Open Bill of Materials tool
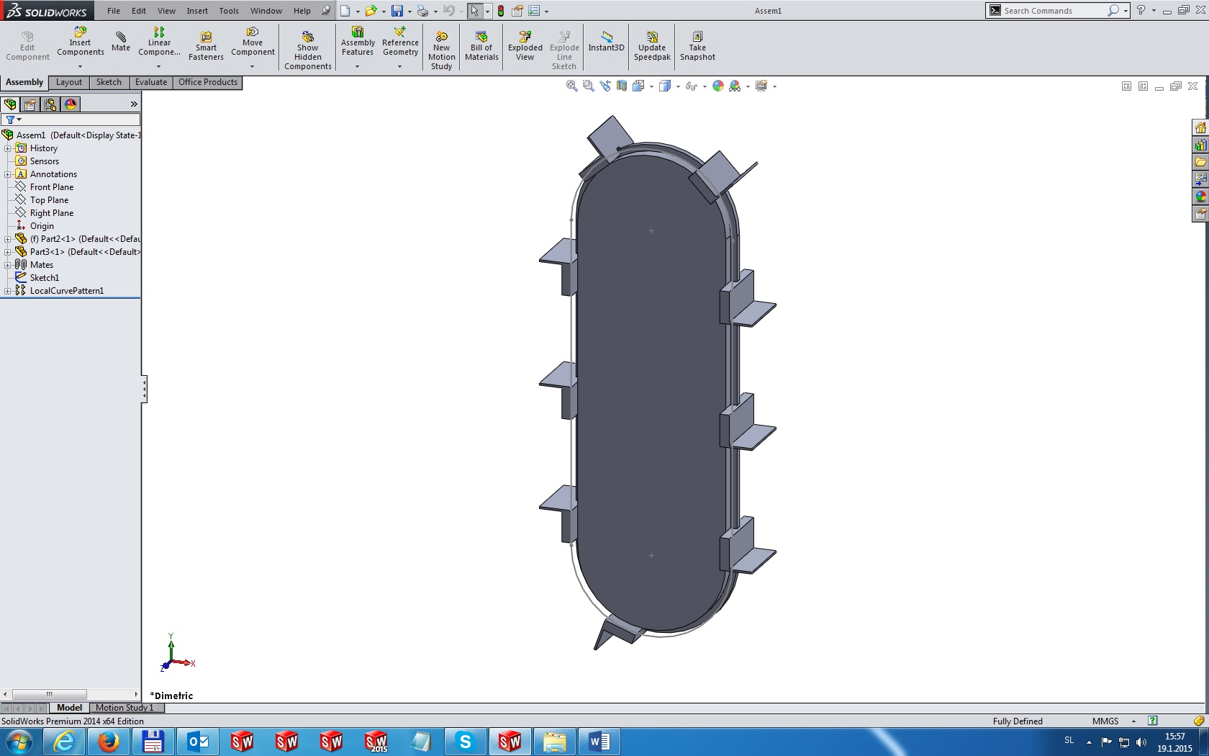Image resolution: width=1209 pixels, height=756 pixels. point(481,46)
